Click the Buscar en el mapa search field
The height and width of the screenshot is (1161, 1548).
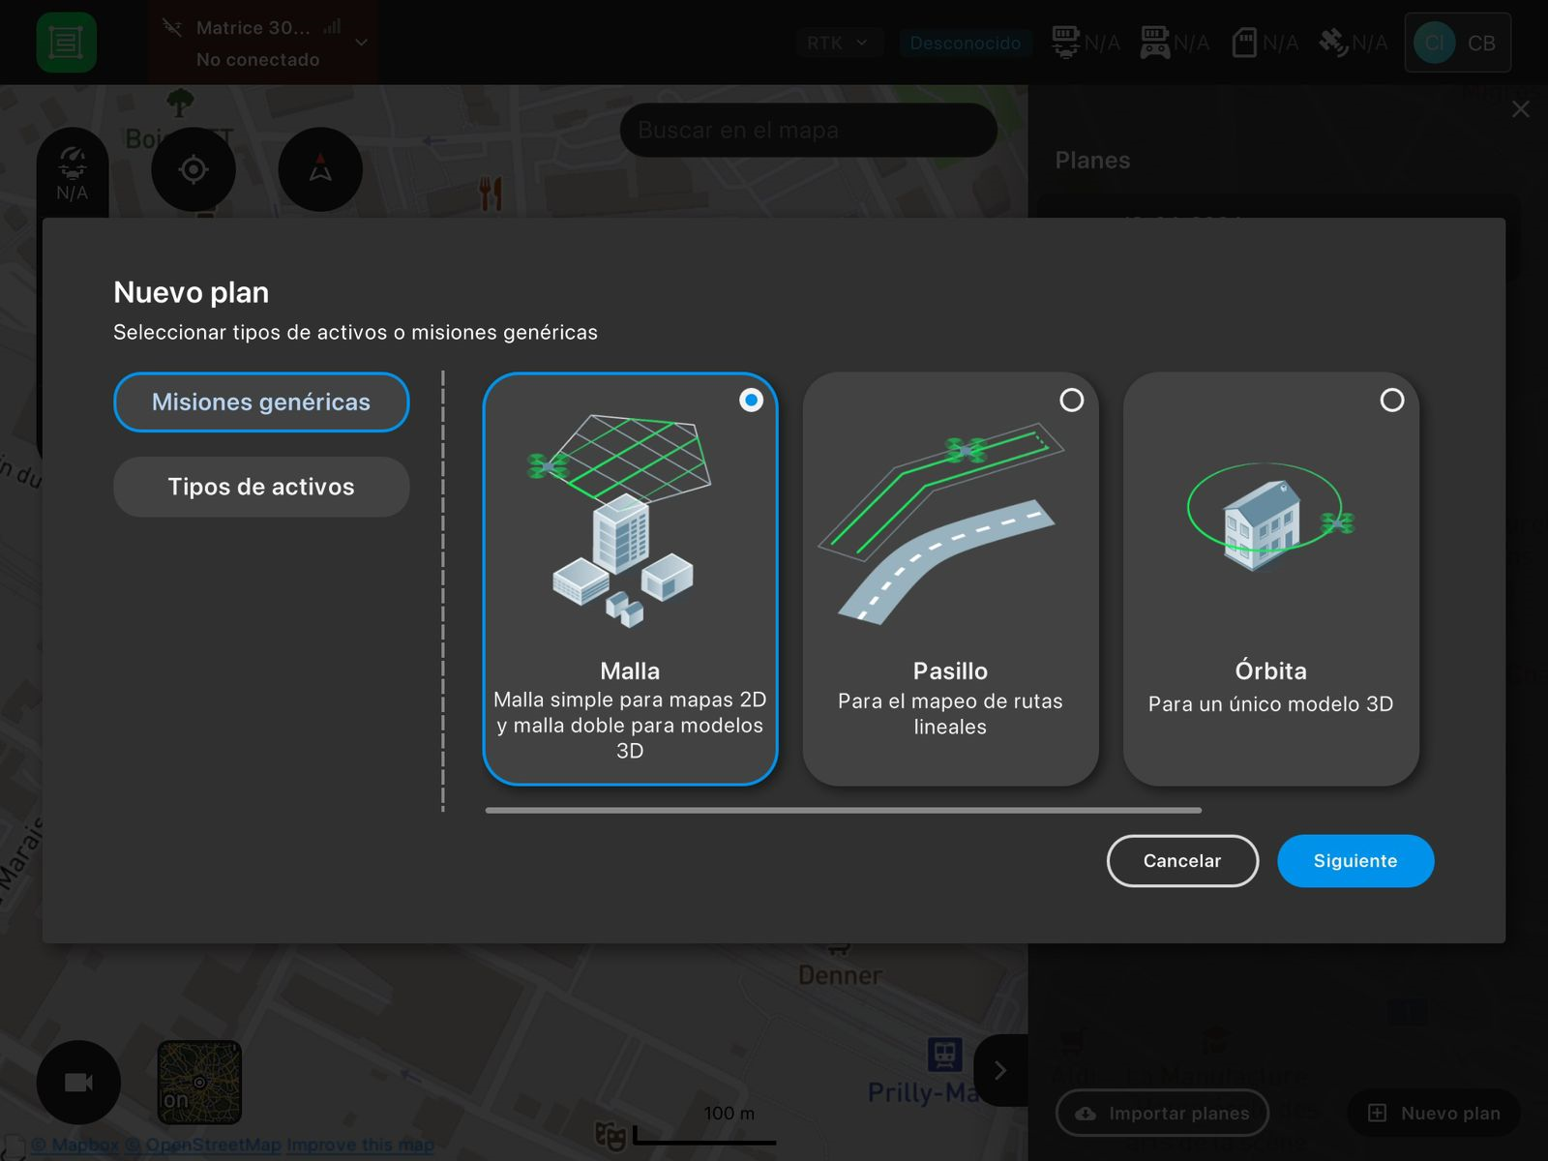pos(808,130)
